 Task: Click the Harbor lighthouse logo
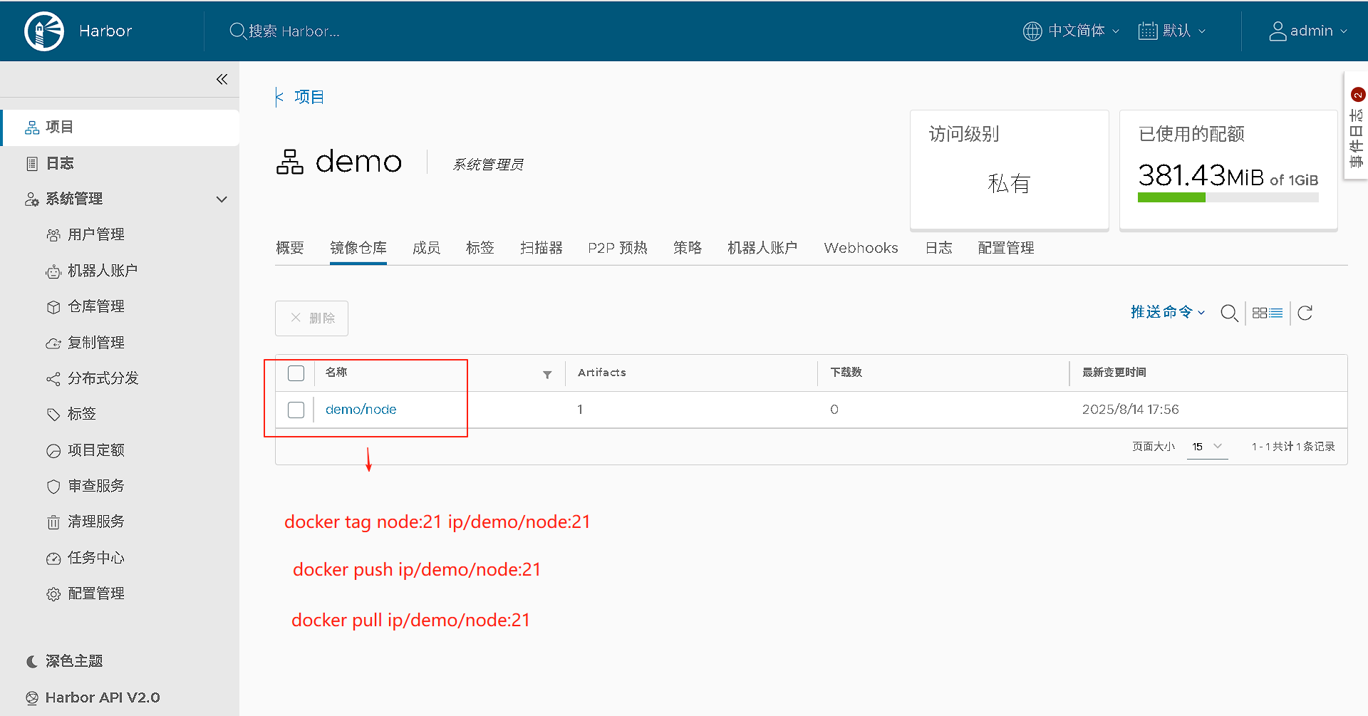[x=44, y=31]
